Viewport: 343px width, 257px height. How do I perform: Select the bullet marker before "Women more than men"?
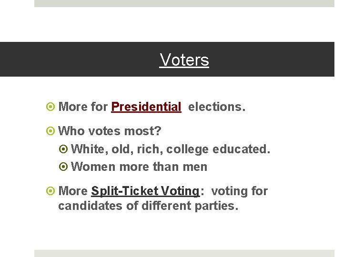coord(65,167)
